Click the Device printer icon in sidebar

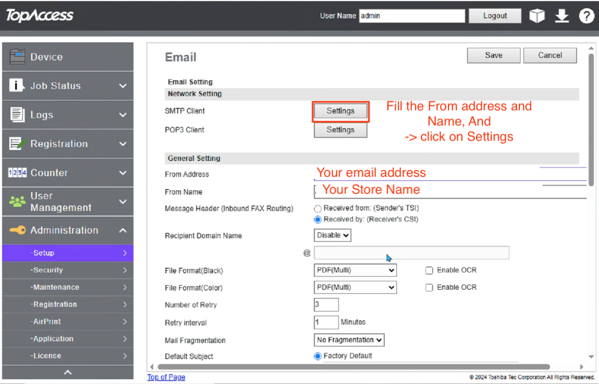(x=18, y=57)
